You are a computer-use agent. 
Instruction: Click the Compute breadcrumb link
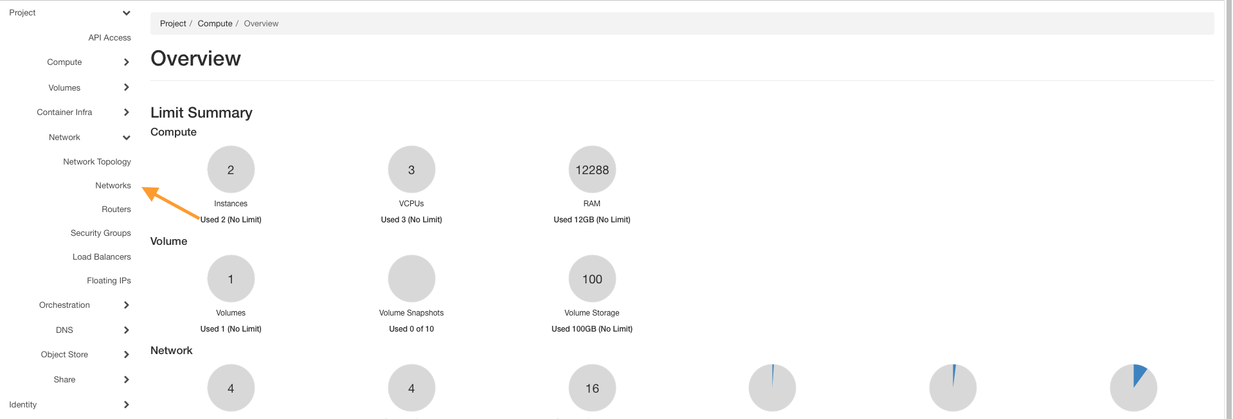point(215,24)
